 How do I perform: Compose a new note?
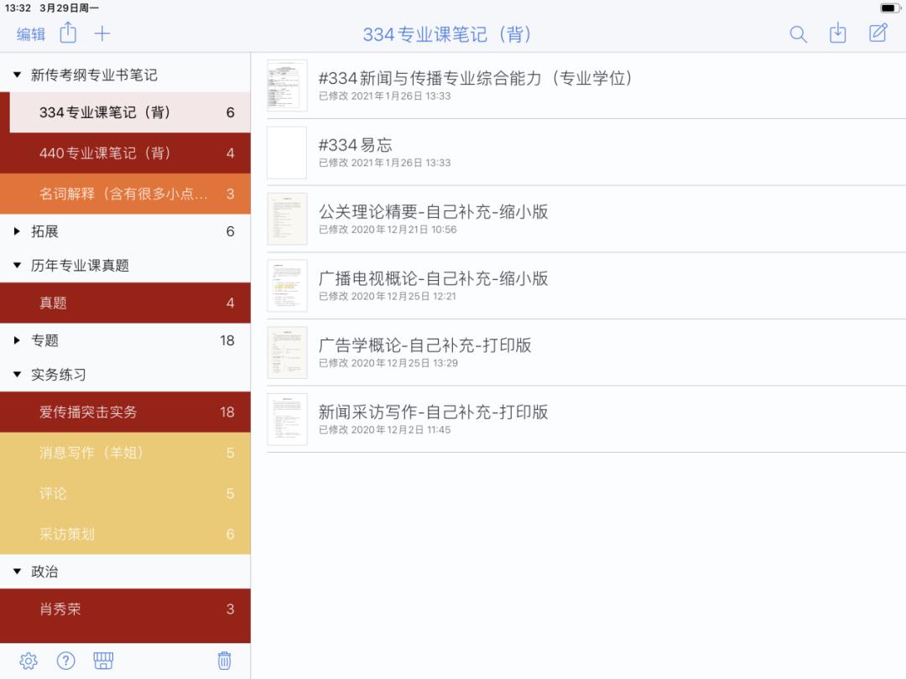(x=877, y=34)
